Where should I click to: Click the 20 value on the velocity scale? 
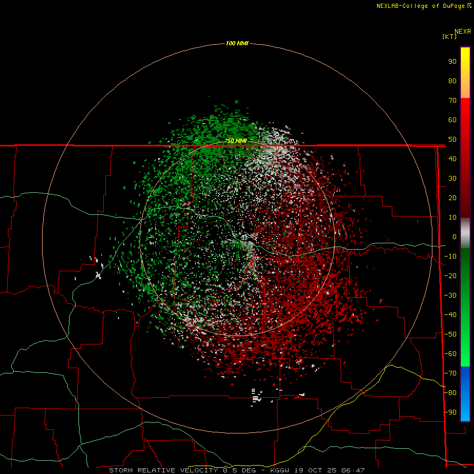click(452, 198)
